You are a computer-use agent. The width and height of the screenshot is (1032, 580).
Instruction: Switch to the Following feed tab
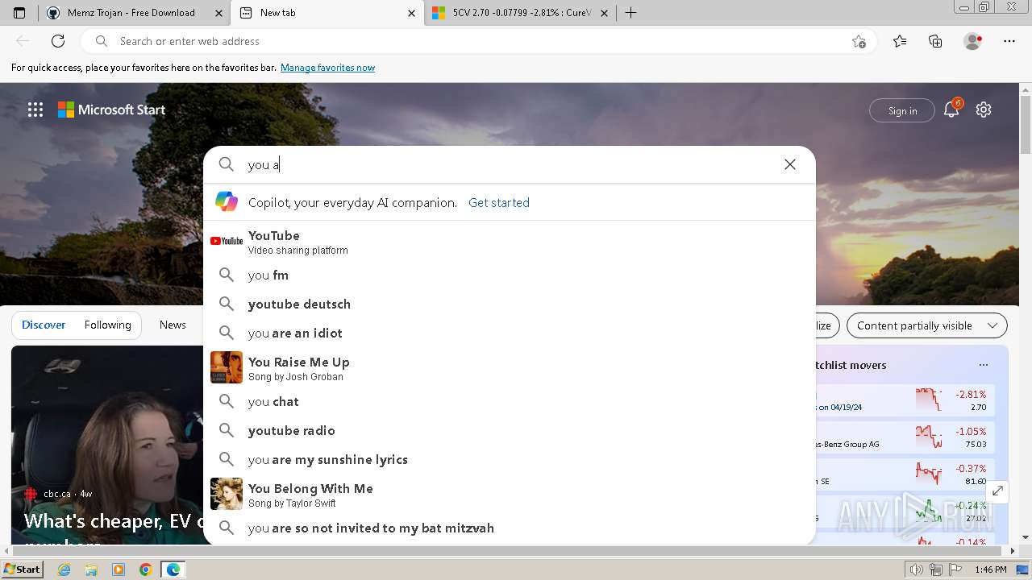click(107, 325)
